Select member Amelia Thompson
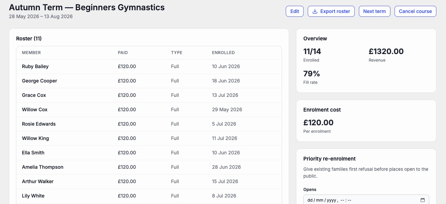The image size is (446, 204). tap(43, 167)
